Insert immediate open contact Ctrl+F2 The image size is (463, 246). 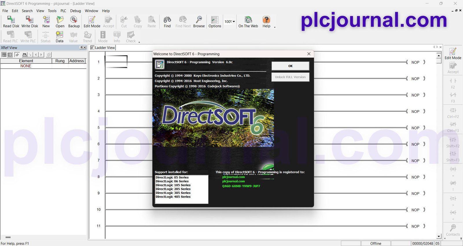coord(453,113)
